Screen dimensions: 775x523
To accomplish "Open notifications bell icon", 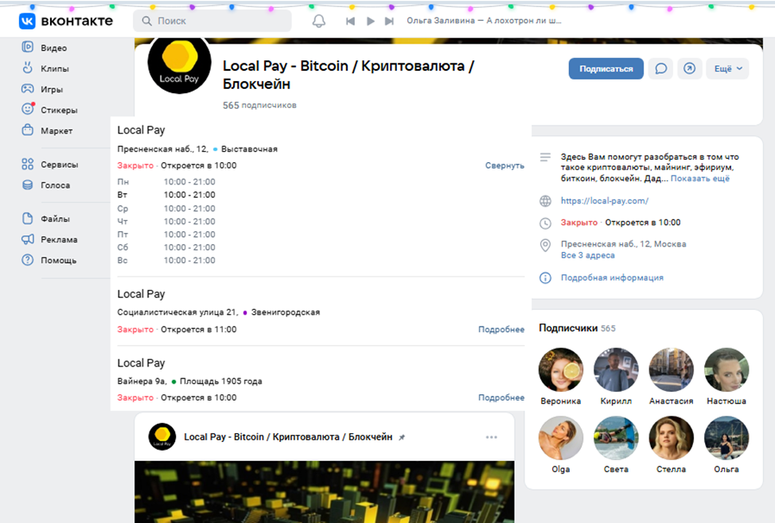I will click(x=319, y=21).
